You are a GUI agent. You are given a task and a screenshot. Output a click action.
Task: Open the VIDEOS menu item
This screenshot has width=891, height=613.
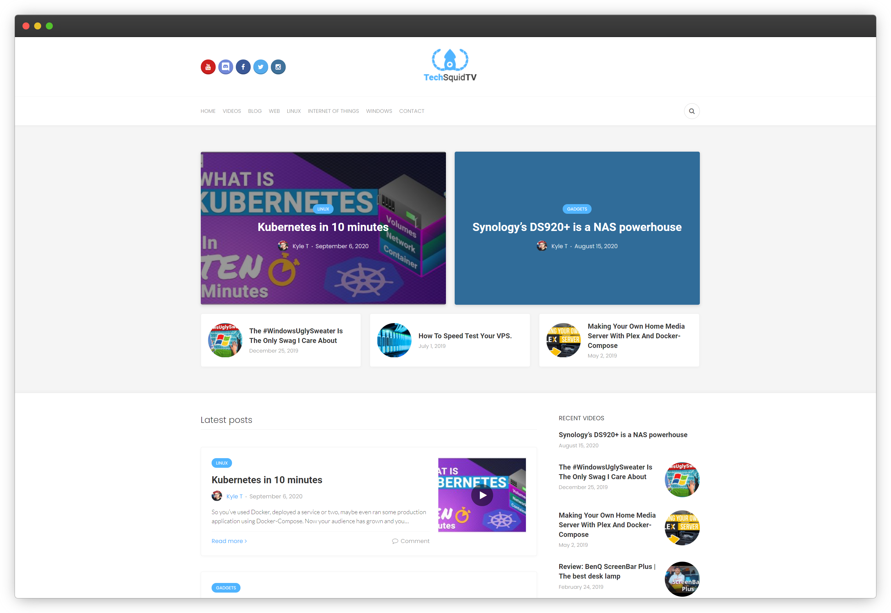pyautogui.click(x=232, y=111)
